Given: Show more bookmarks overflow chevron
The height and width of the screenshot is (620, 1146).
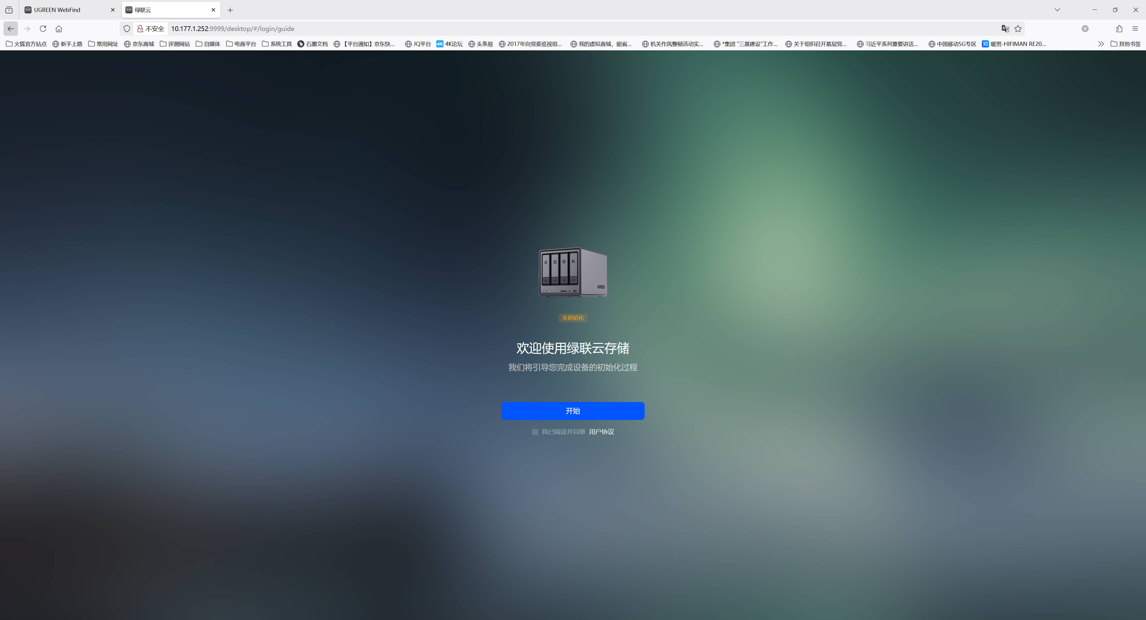Looking at the screenshot, I should coord(1101,44).
